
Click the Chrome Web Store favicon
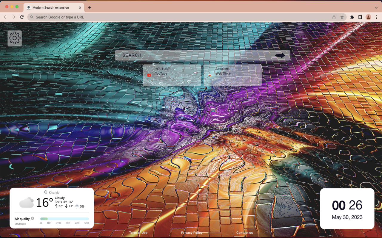[210, 75]
